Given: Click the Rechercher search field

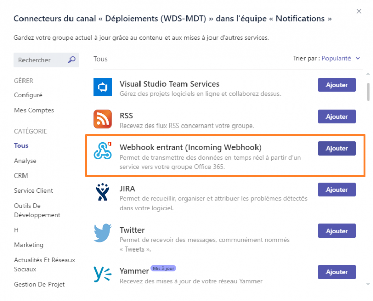Looking at the screenshot, I should point(40,60).
